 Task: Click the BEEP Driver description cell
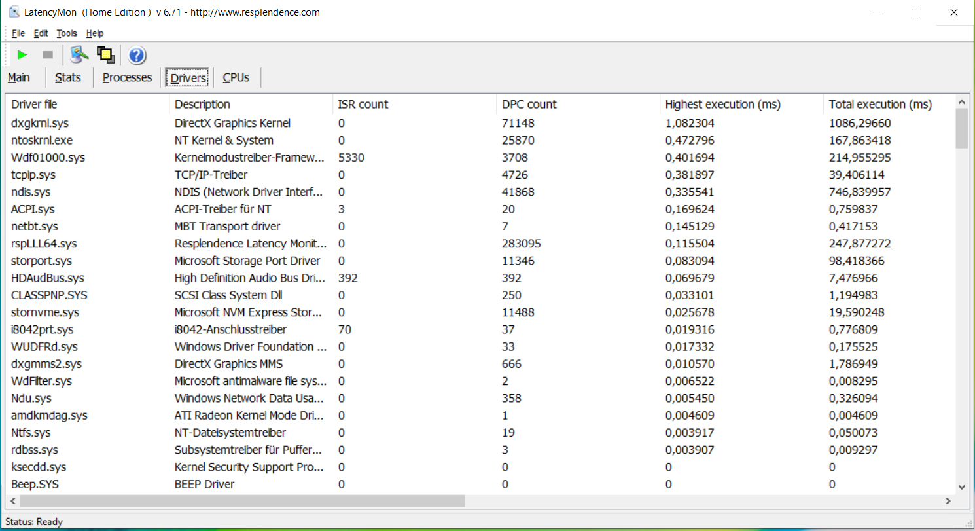[x=205, y=485]
